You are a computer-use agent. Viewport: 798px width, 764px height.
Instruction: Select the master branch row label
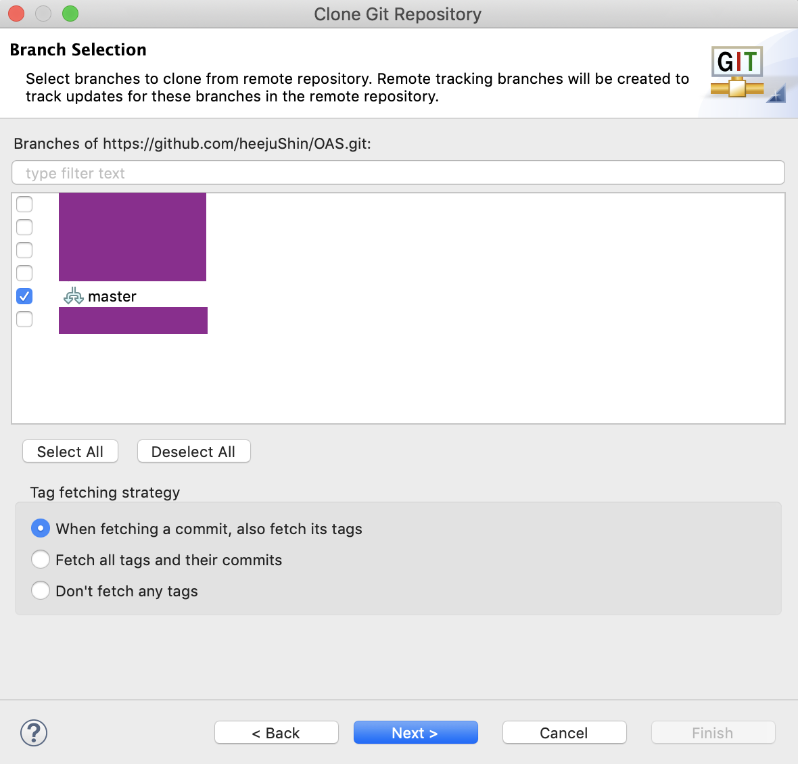(112, 296)
